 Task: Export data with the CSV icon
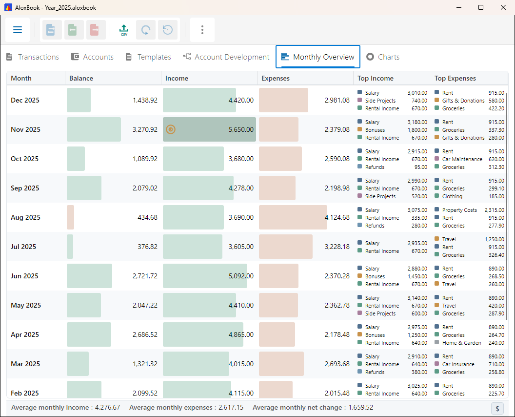pyautogui.click(x=124, y=30)
